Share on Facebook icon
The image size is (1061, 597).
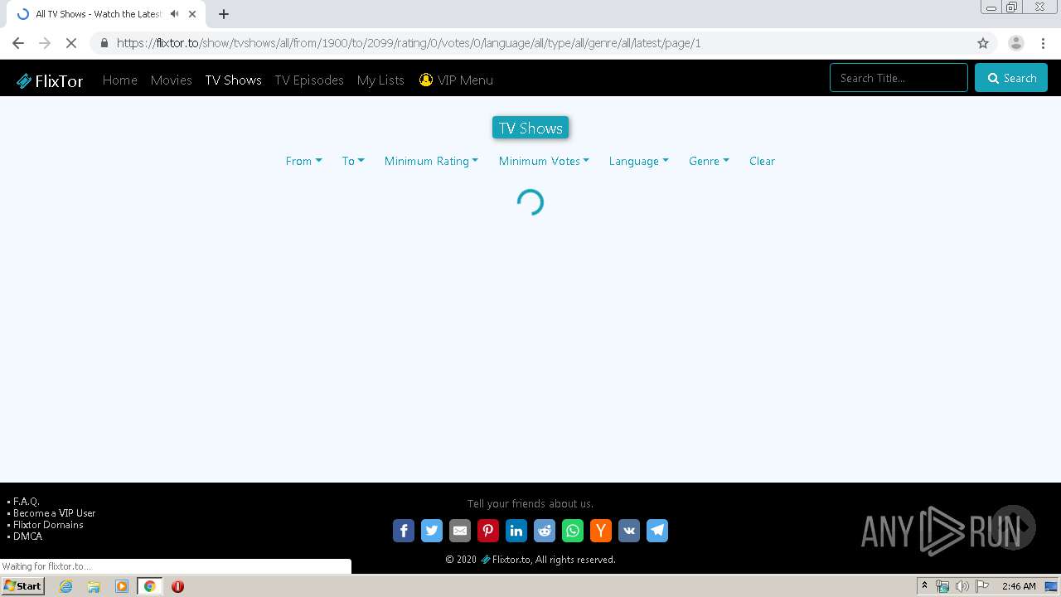point(404,531)
